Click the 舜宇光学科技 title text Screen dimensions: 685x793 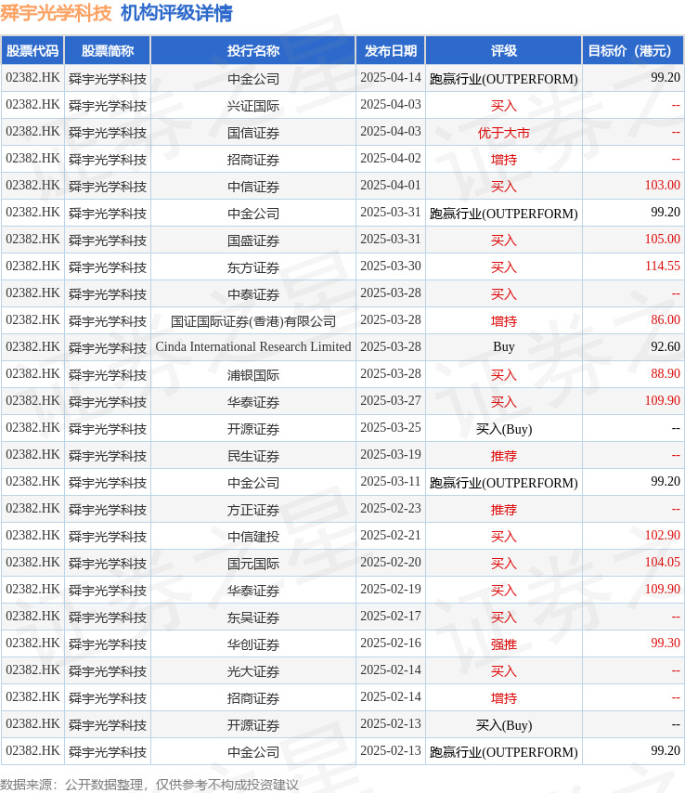click(56, 13)
